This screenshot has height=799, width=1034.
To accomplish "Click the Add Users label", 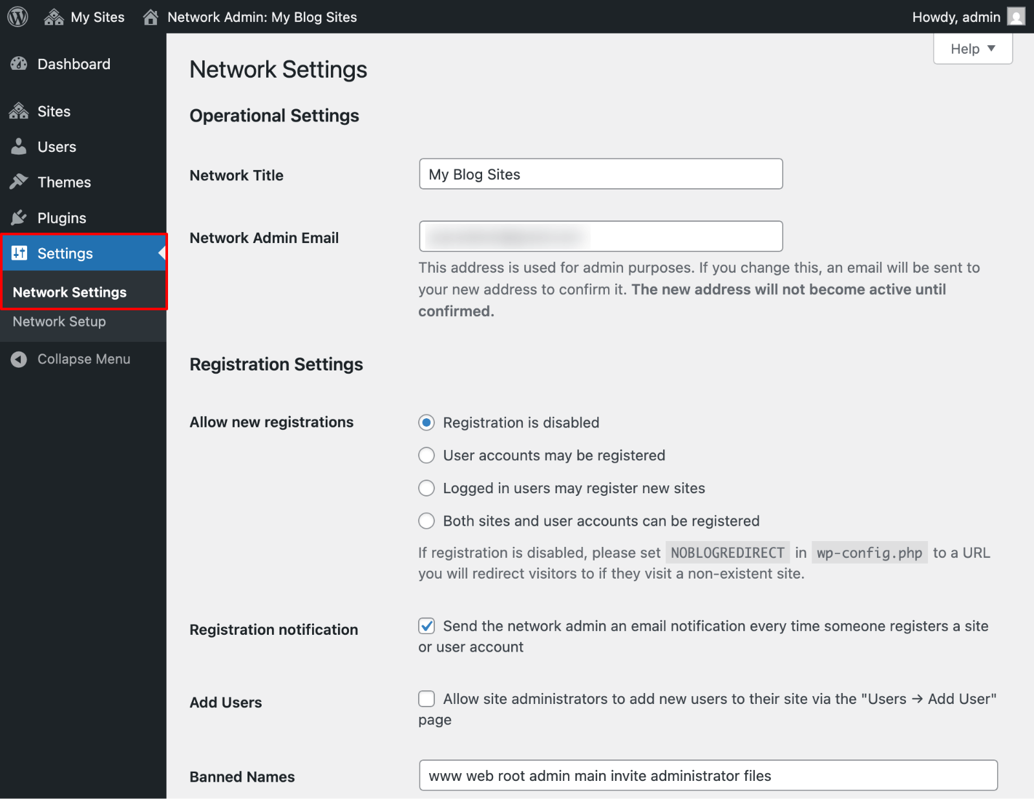I will [x=226, y=703].
